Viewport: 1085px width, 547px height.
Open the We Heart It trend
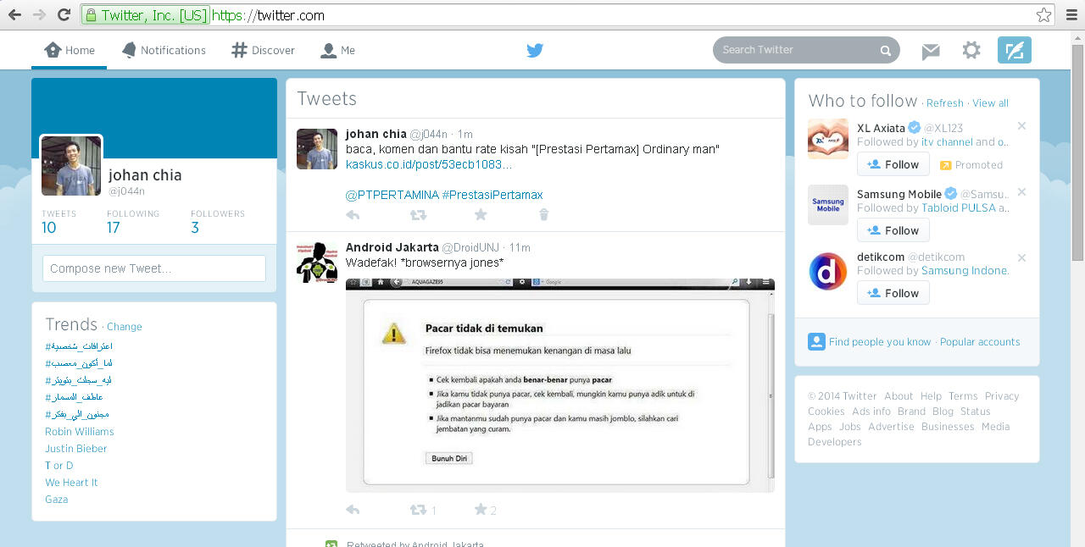pyautogui.click(x=71, y=483)
